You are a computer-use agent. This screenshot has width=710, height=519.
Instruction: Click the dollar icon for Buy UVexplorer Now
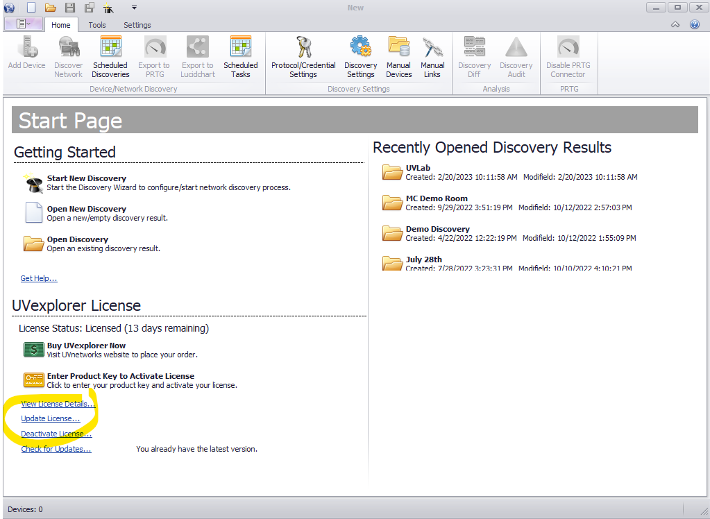point(33,350)
